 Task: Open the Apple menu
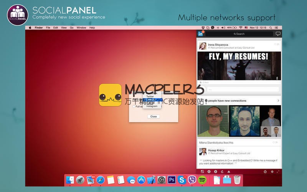pos(30,28)
